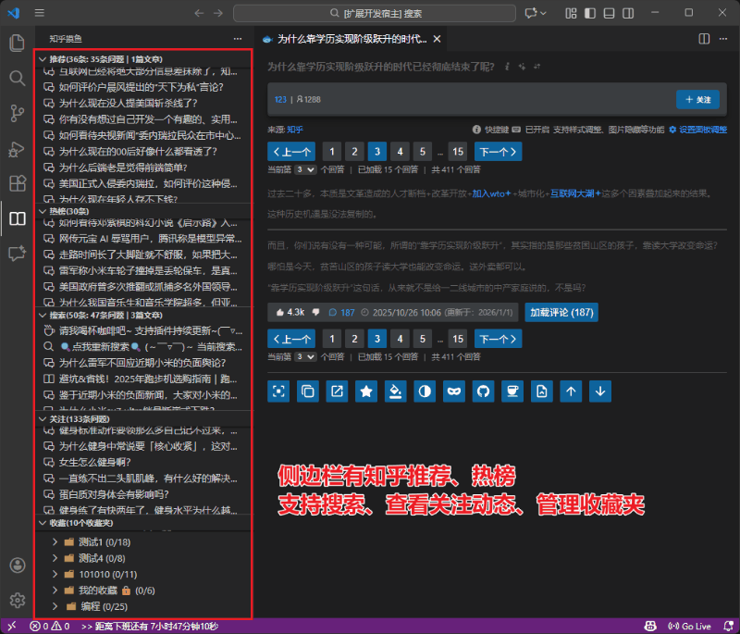Click the GitHub icon in the answer toolbar

482,392
